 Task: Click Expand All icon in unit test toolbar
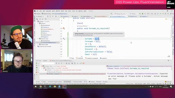point(56,63)
